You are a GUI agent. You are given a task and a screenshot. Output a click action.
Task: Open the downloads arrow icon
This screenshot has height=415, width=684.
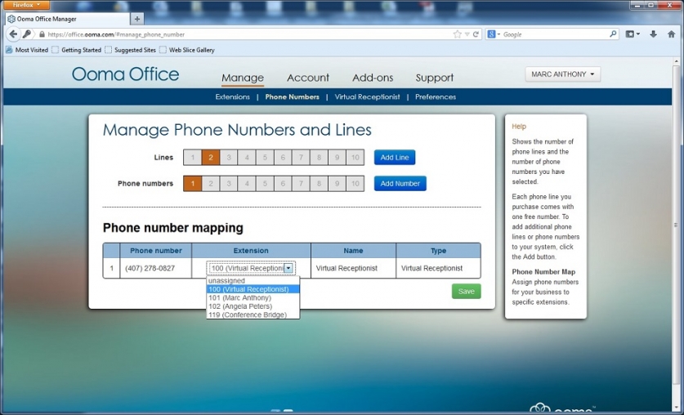coord(653,34)
